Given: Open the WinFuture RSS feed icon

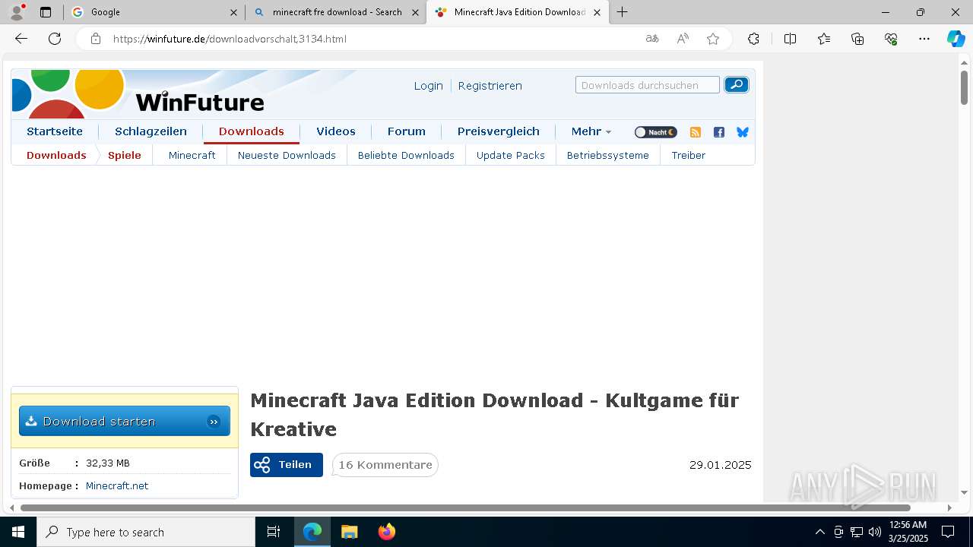Looking at the screenshot, I should click(x=695, y=132).
